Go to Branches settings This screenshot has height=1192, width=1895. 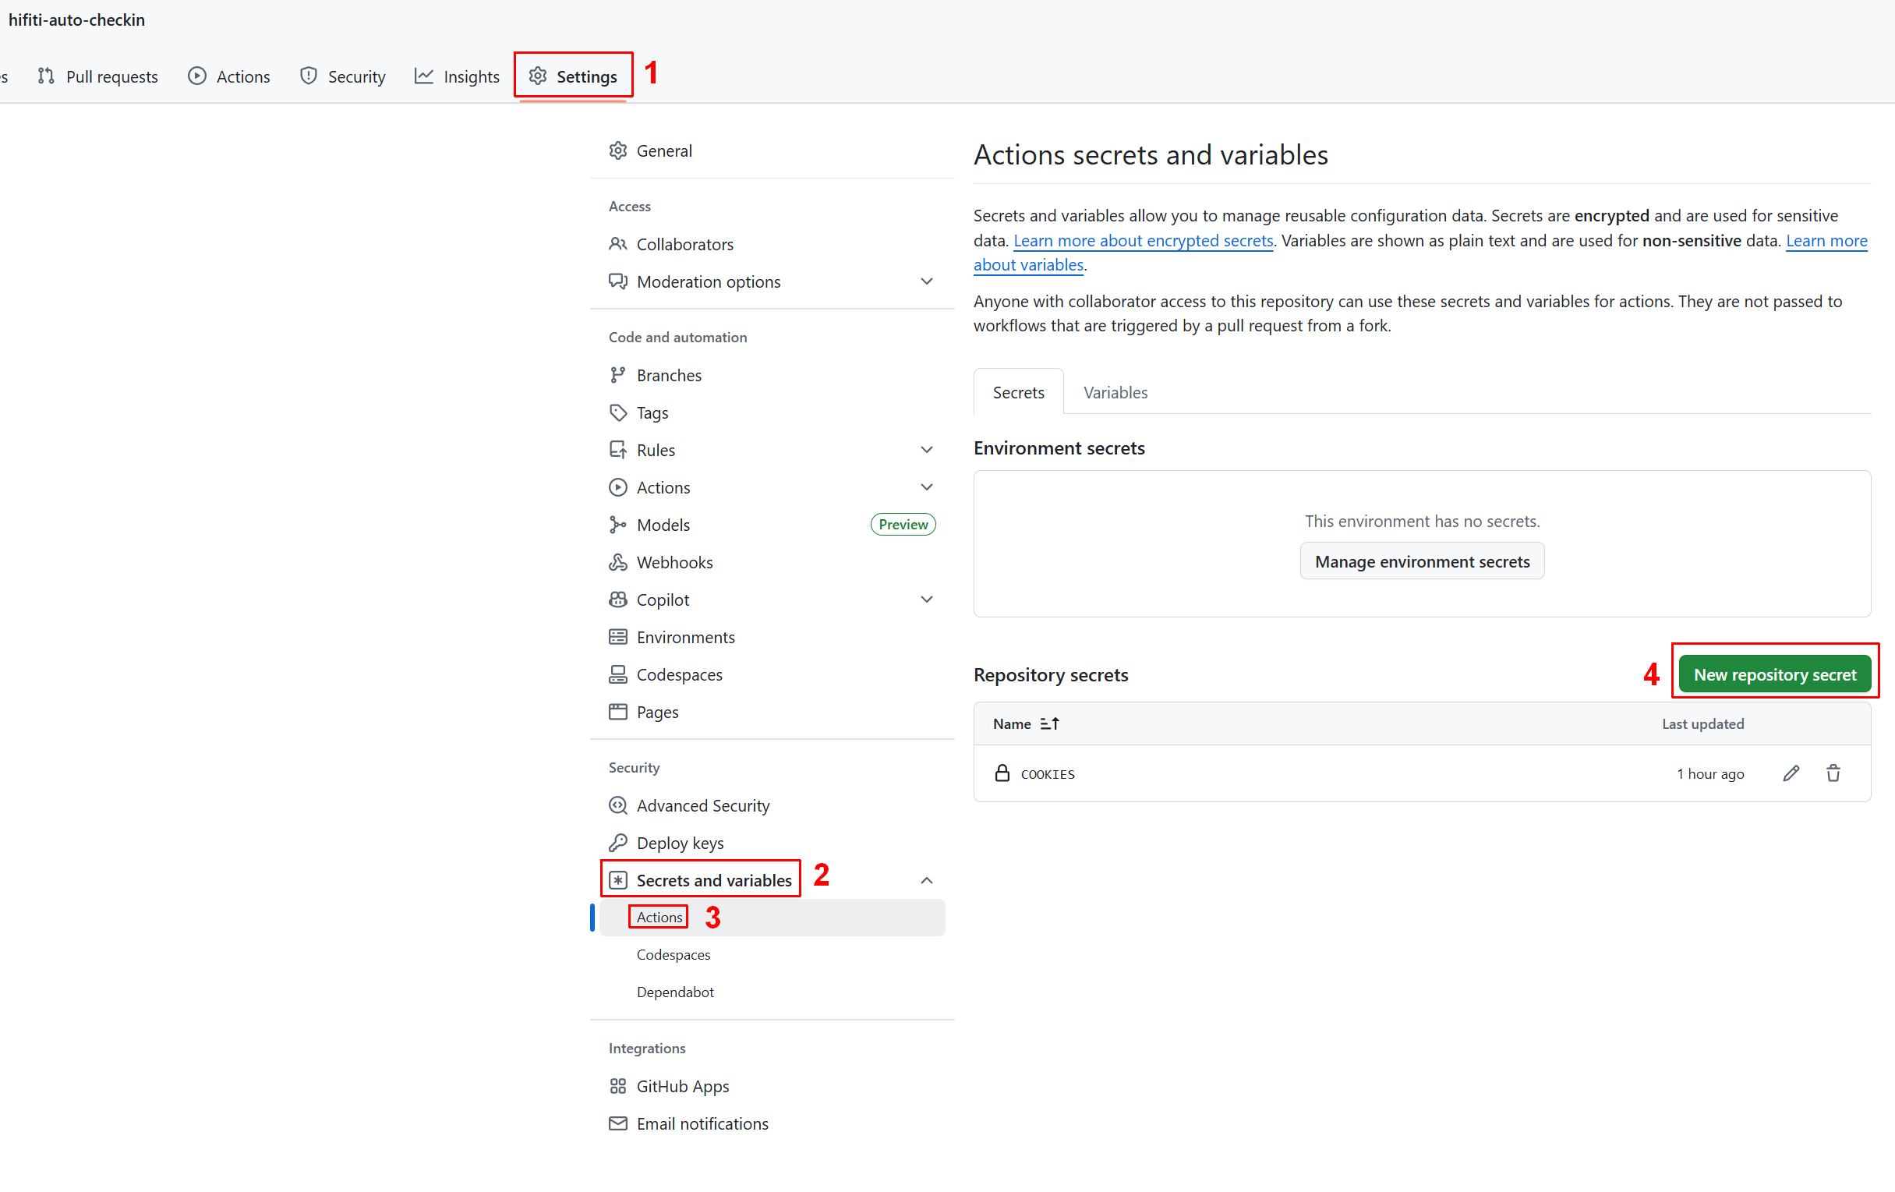click(668, 375)
